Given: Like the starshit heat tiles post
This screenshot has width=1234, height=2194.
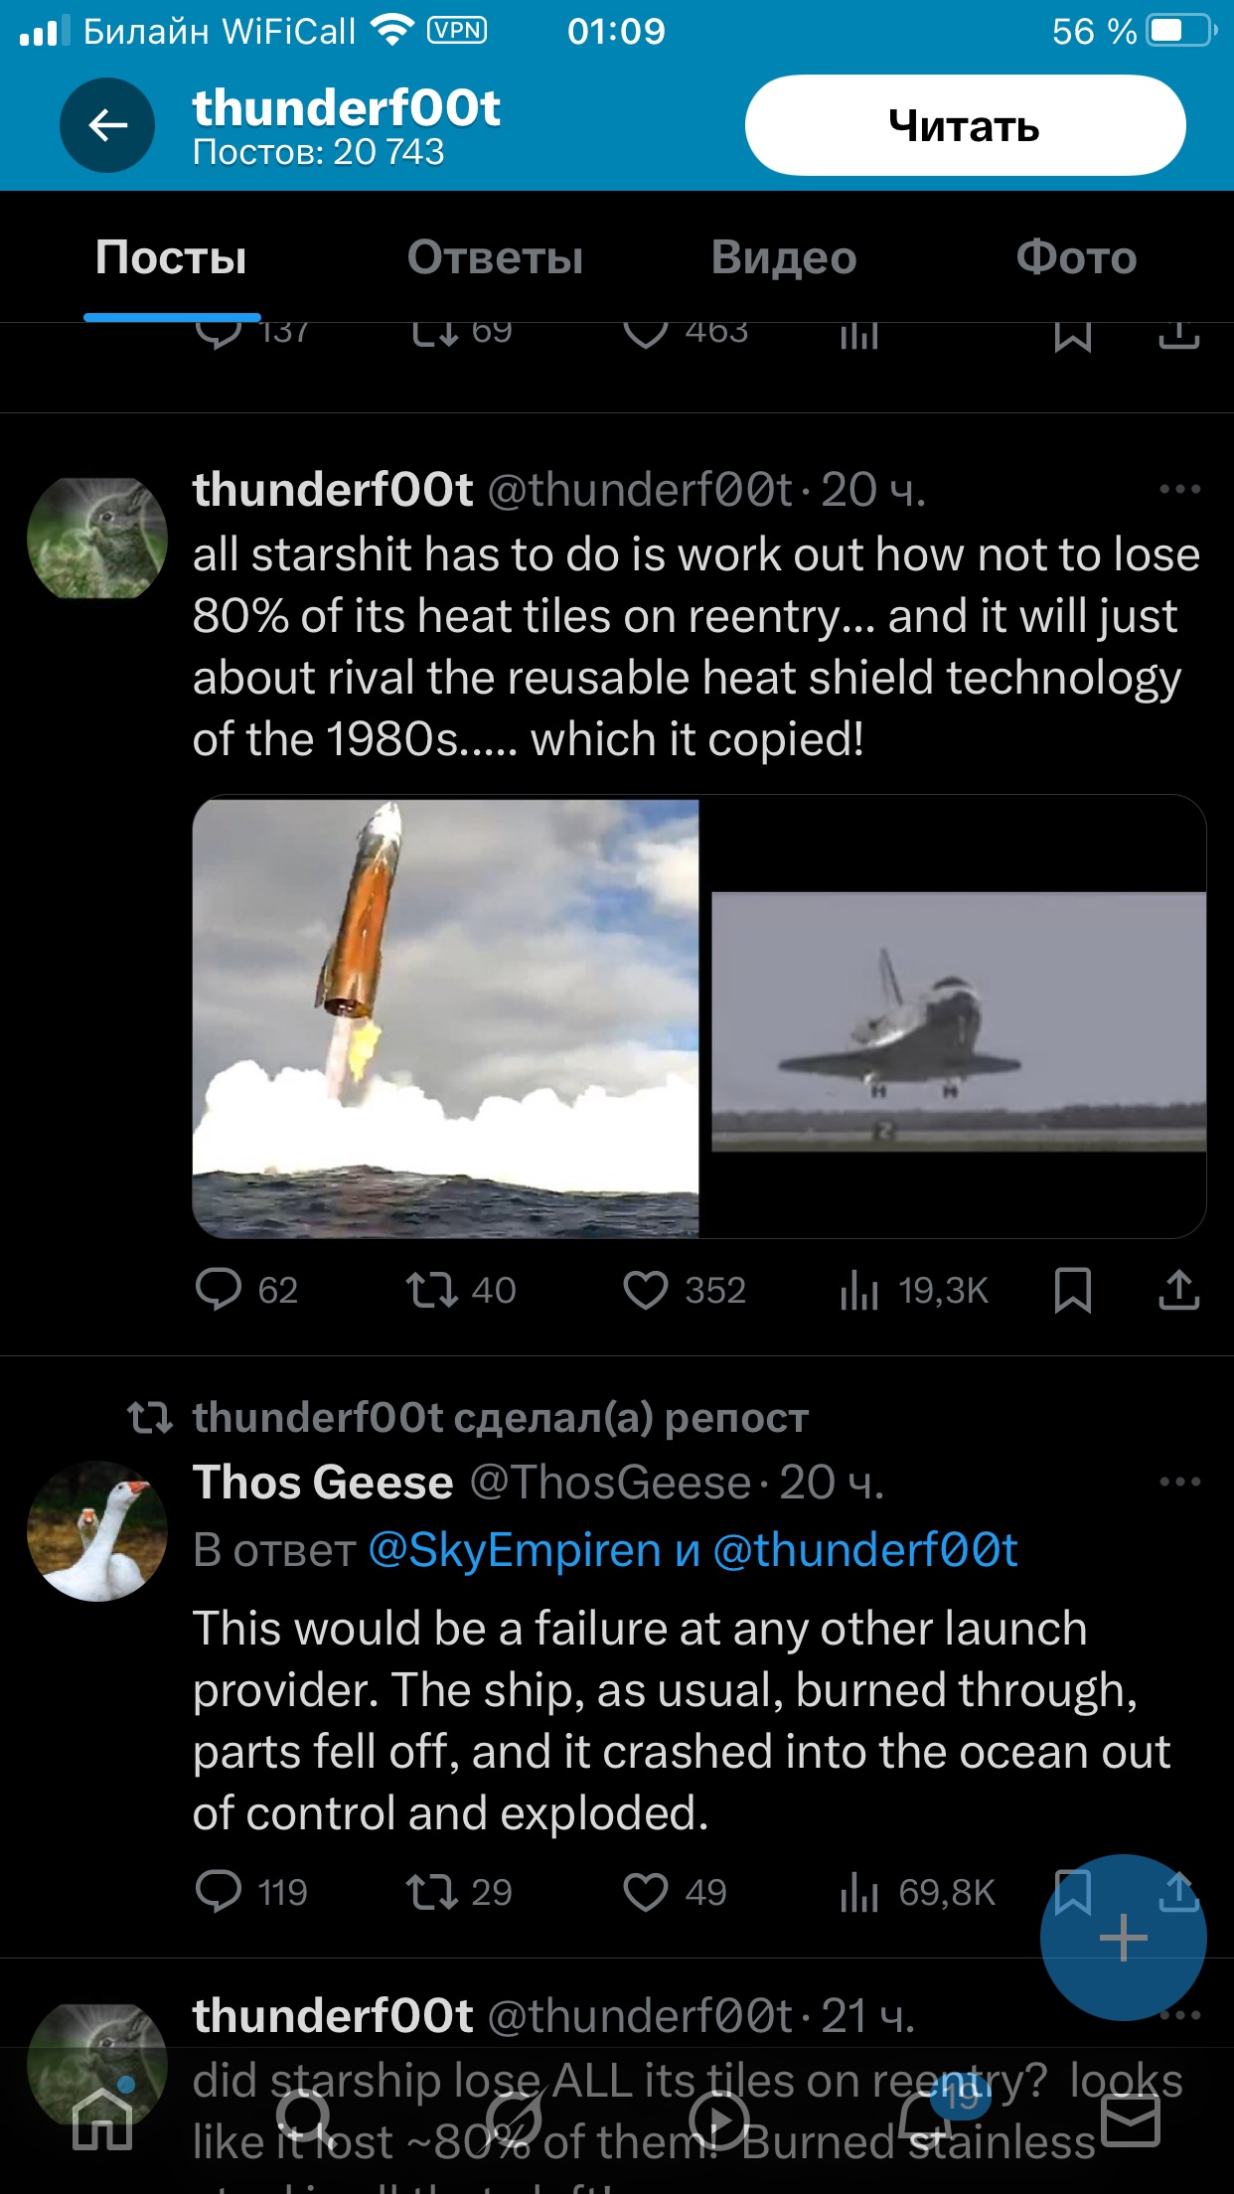Looking at the screenshot, I should tap(646, 1290).
